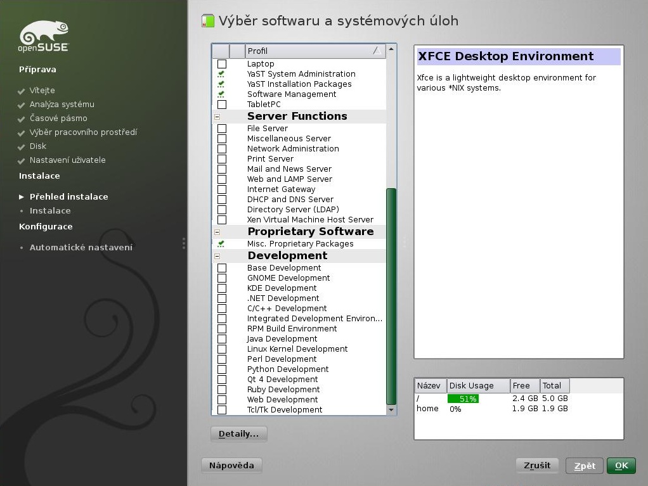Select the DHCP and DNS Server row

coord(299,200)
